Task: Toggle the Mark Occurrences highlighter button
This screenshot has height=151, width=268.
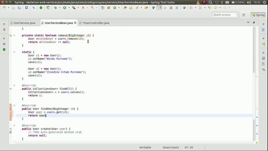Action: point(159,8)
